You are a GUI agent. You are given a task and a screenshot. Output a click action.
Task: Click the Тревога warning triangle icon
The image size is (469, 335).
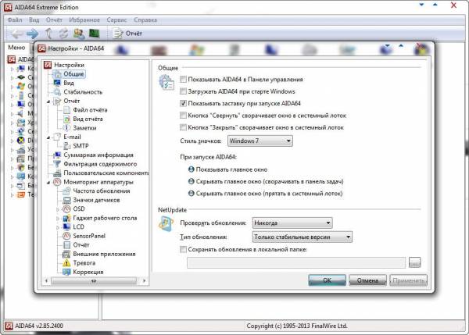[x=66, y=263]
